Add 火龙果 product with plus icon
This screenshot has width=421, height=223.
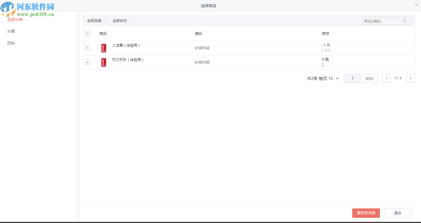click(87, 48)
